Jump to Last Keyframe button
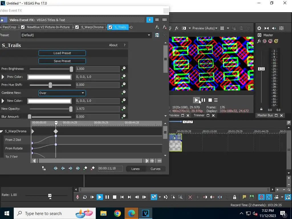This screenshot has height=219, width=292. click(78, 168)
